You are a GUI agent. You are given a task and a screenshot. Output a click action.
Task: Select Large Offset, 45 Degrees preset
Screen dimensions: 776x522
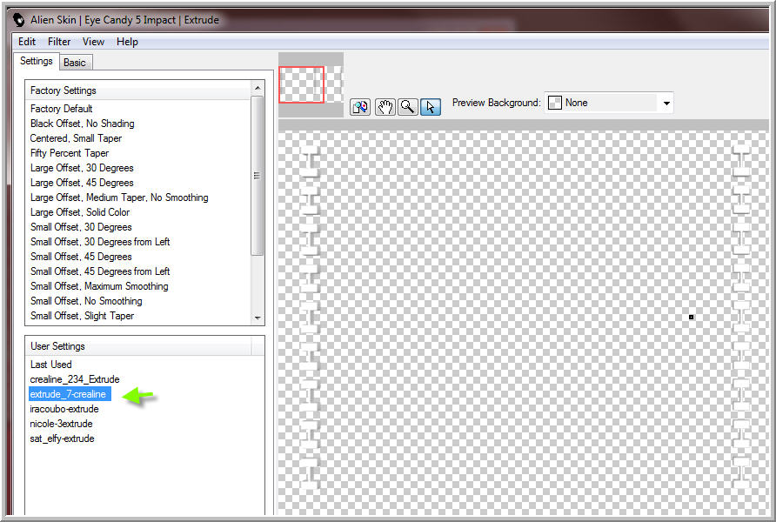point(82,183)
